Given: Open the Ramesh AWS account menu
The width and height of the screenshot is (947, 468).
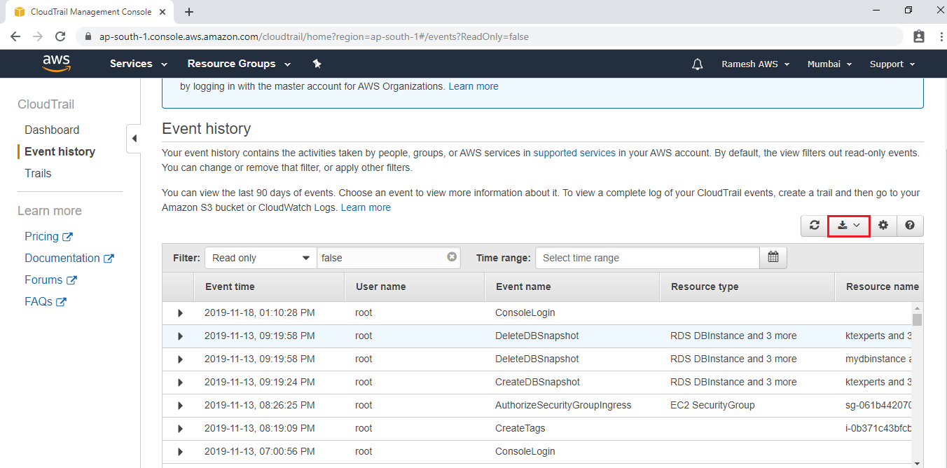Looking at the screenshot, I should click(756, 64).
